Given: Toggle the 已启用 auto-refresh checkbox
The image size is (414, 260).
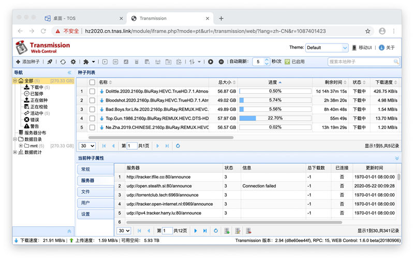Looking at the screenshot, I should point(287,62).
